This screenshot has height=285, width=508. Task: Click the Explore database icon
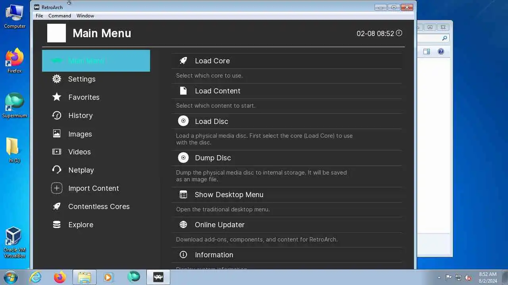pyautogui.click(x=57, y=224)
